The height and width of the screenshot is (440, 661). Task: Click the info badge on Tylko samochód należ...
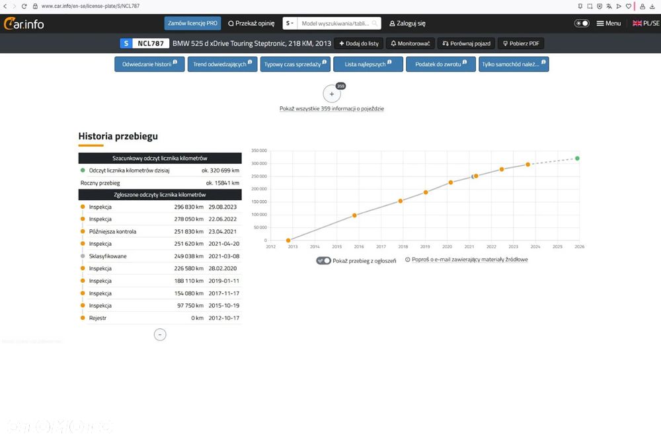coord(543,62)
